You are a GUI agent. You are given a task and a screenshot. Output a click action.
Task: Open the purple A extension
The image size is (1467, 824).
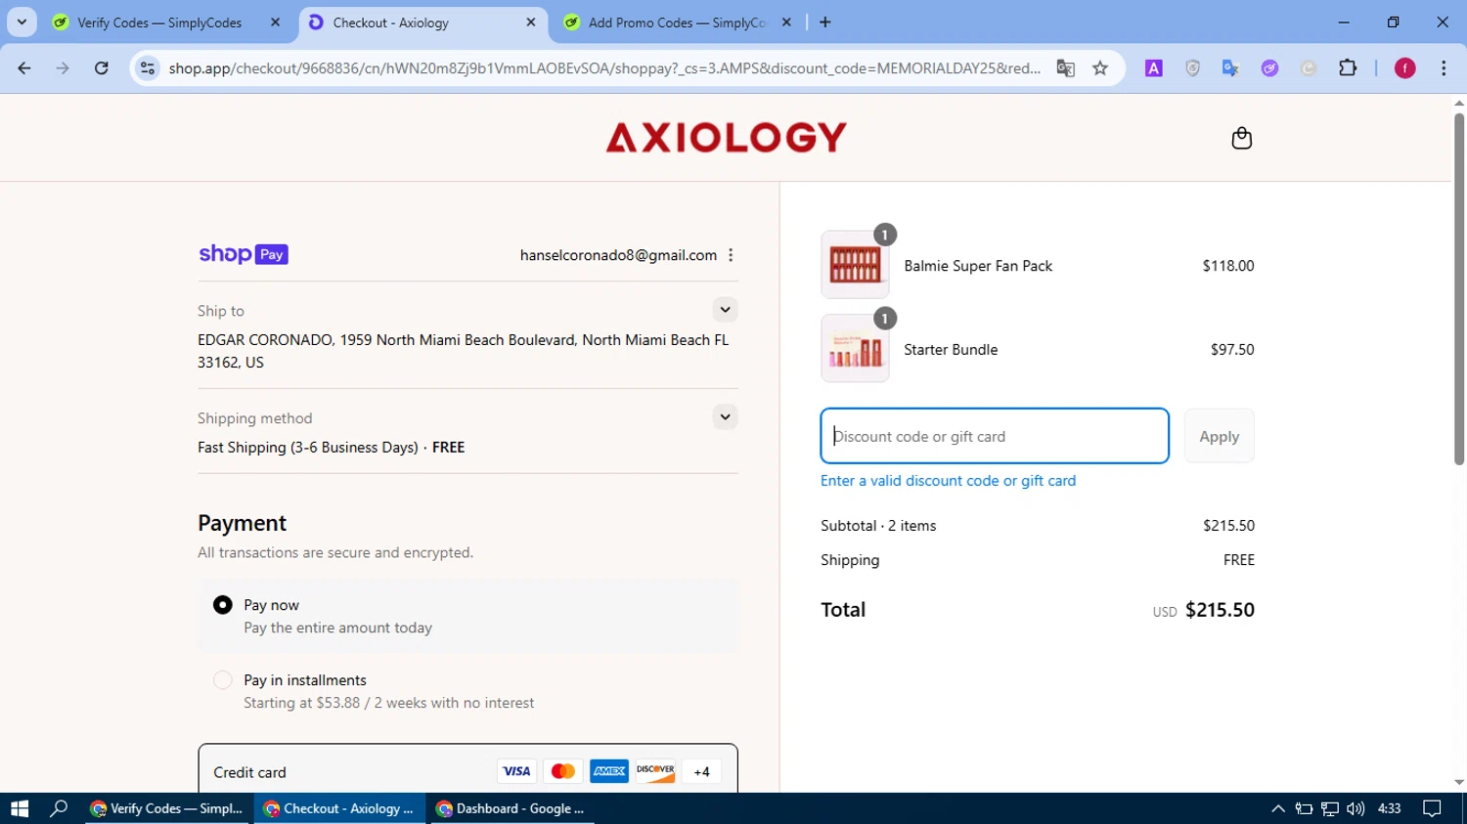1154,67
